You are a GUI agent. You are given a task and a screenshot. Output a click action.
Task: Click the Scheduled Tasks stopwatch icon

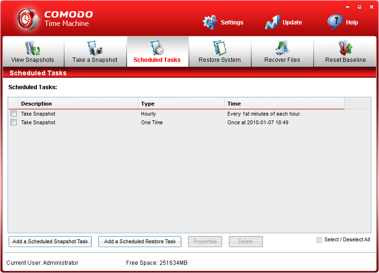[x=157, y=48]
